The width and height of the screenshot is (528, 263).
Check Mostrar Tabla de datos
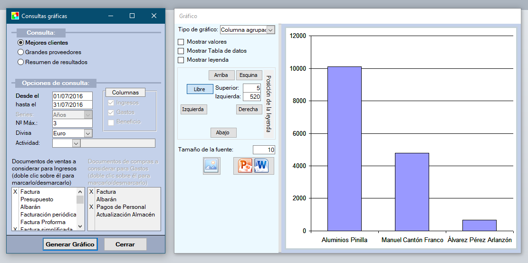pyautogui.click(x=181, y=51)
